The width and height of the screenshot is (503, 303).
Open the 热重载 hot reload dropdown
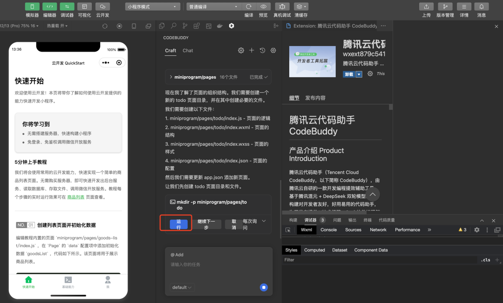[x=57, y=26]
